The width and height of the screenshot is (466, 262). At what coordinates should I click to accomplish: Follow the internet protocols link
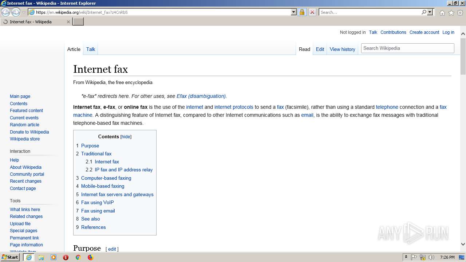(234, 107)
